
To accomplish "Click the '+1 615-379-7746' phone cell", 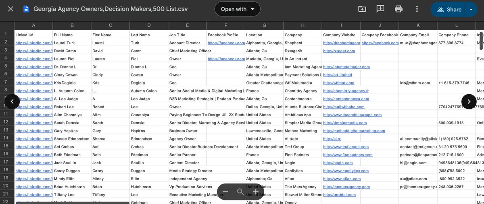I will [x=457, y=83].
